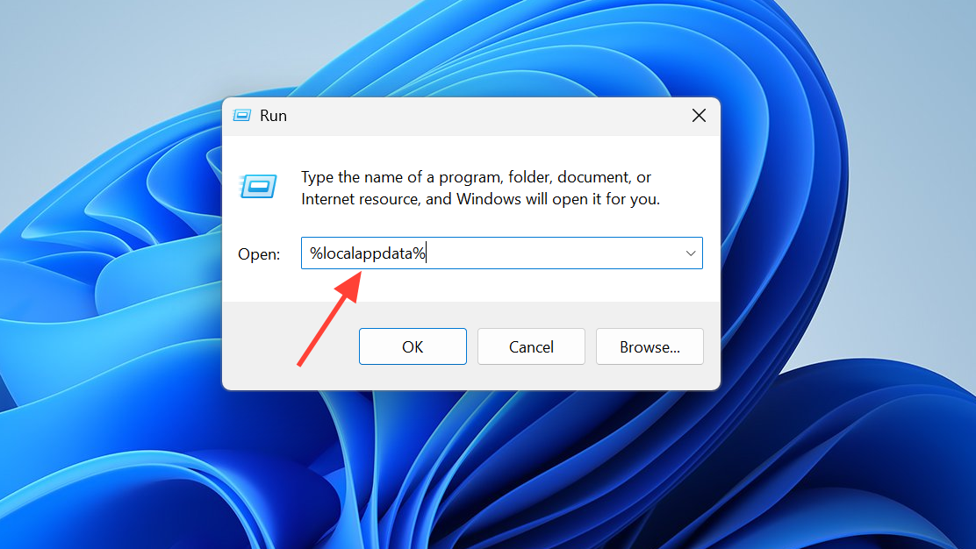This screenshot has height=549, width=976.
Task: Confirm with the OK button
Action: tap(413, 346)
